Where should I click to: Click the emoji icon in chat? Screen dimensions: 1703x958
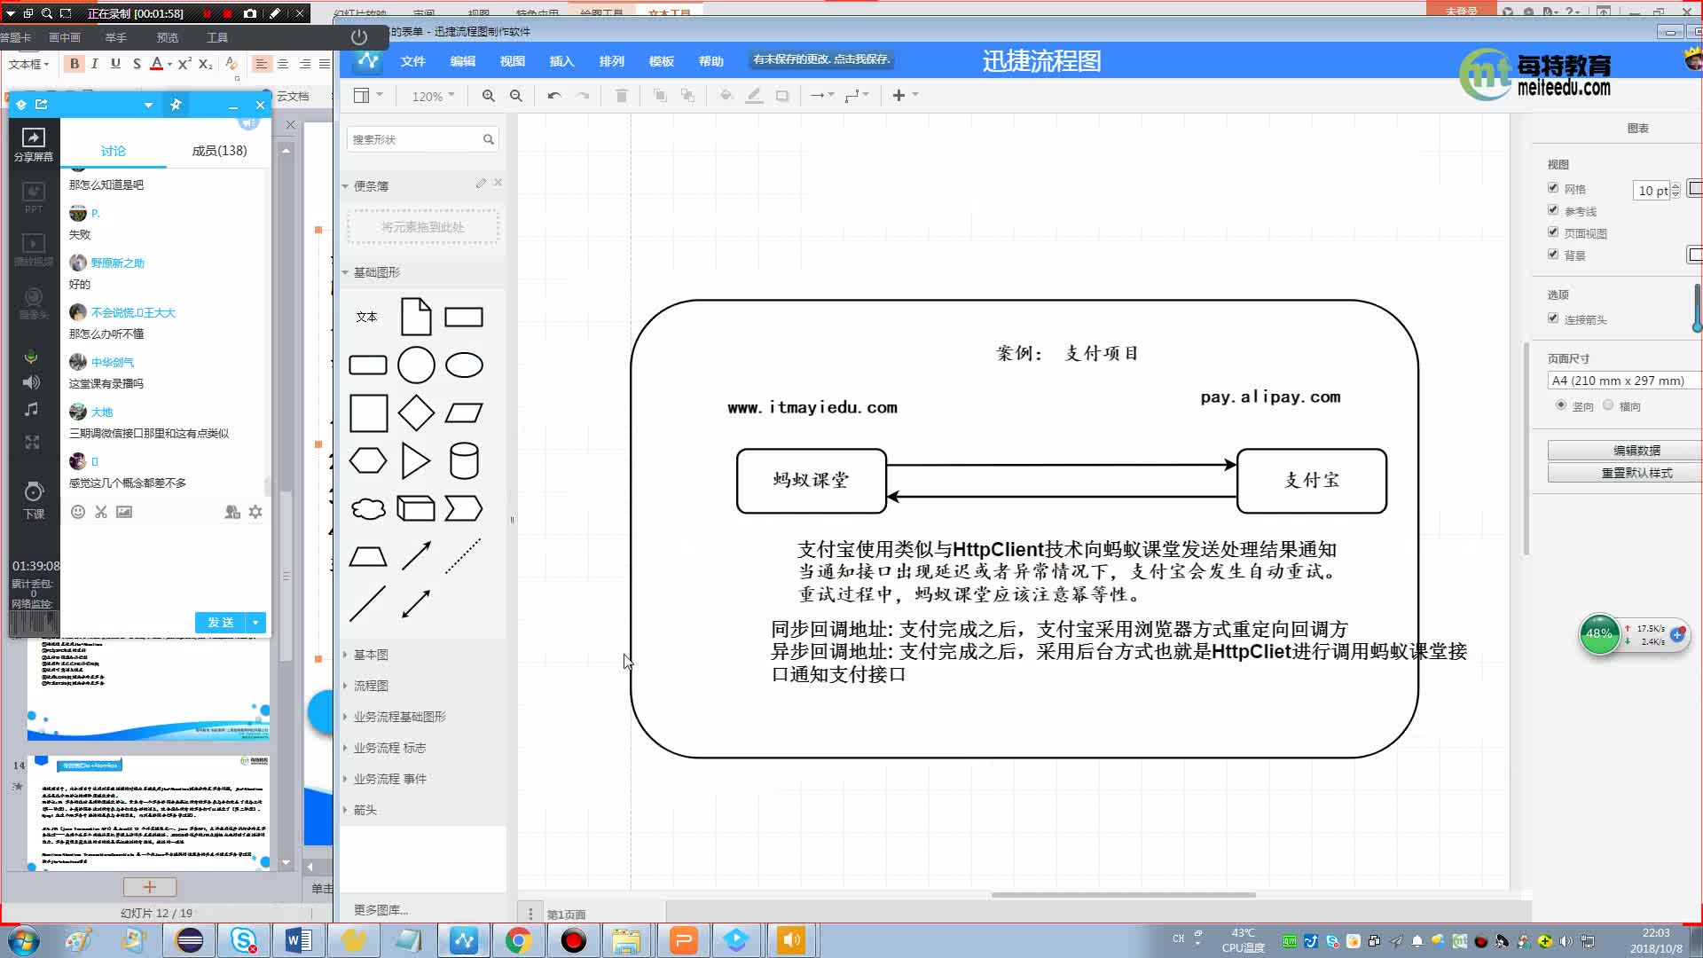point(78,512)
